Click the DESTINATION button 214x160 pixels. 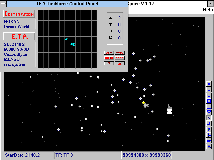(x=19, y=14)
